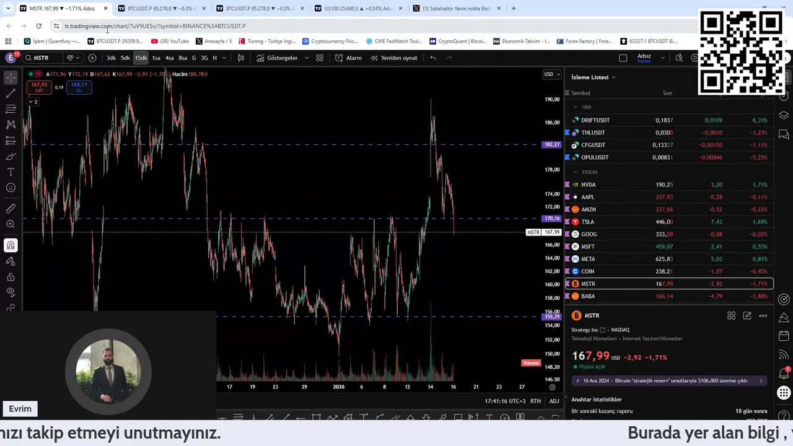
Task: Undo the last chart action
Action: (x=433, y=58)
